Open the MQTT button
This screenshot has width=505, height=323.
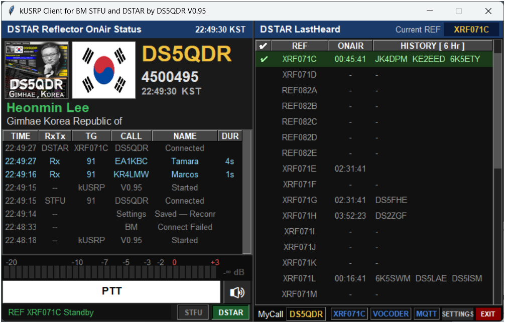(x=426, y=313)
